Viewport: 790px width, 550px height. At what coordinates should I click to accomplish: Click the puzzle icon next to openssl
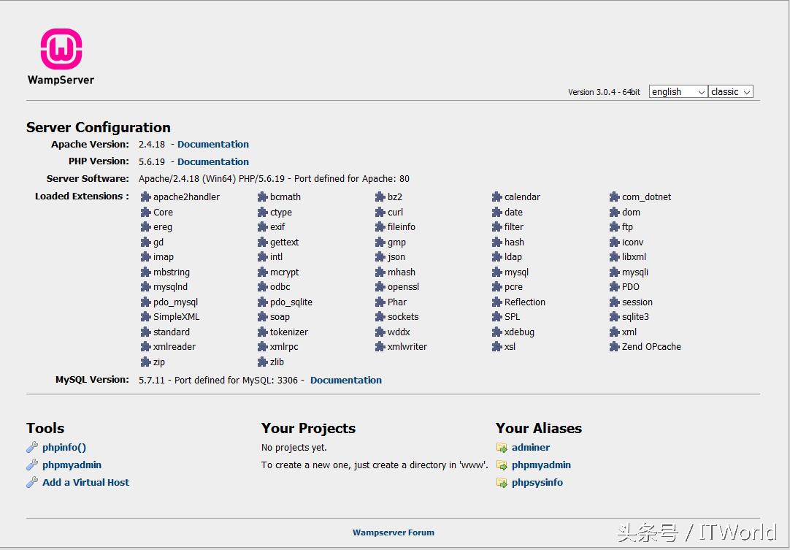pos(380,287)
